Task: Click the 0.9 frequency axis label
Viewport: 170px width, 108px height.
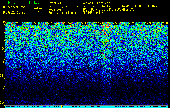Action: [x=2, y=62]
